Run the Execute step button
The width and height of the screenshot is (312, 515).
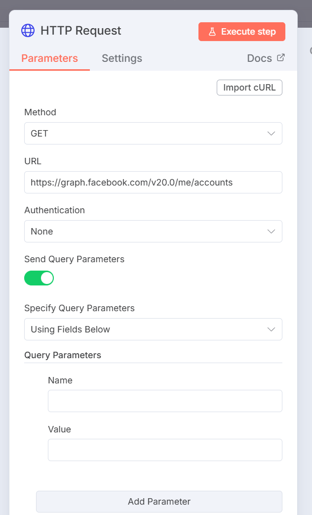(x=242, y=32)
